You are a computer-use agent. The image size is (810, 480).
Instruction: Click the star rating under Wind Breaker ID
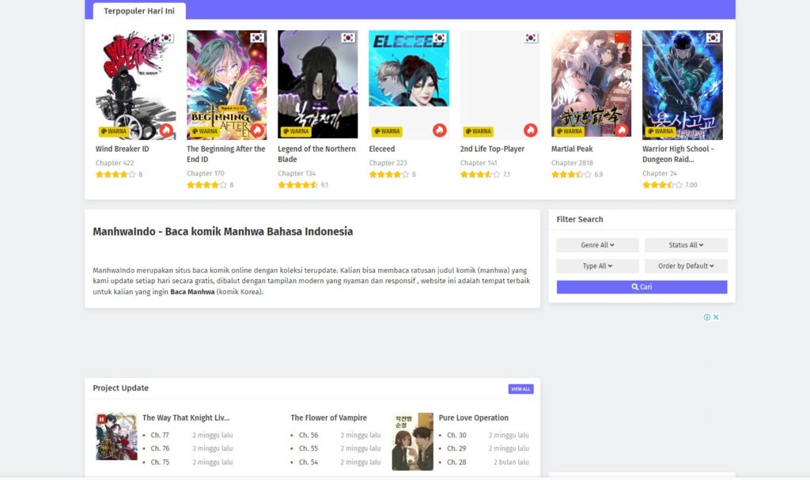pos(115,175)
